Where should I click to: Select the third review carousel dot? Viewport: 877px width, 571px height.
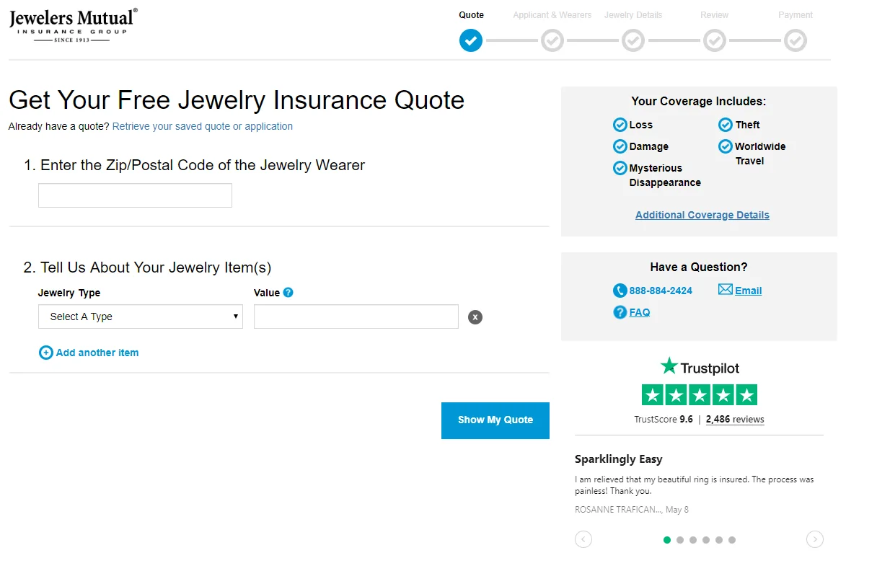click(x=693, y=540)
